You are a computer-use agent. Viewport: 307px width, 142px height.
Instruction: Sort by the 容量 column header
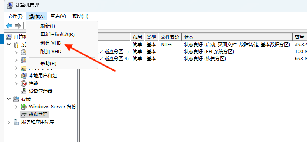click(x=300, y=37)
